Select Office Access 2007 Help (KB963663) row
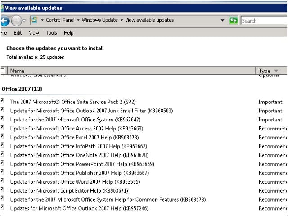288x216 pixels. point(76,129)
